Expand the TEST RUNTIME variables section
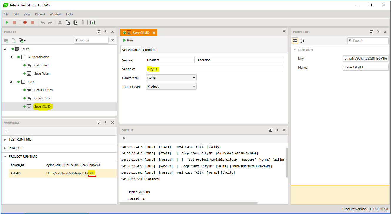The image size is (391, 214). point(5,139)
